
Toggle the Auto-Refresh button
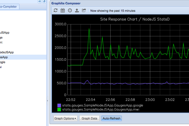point(111,118)
